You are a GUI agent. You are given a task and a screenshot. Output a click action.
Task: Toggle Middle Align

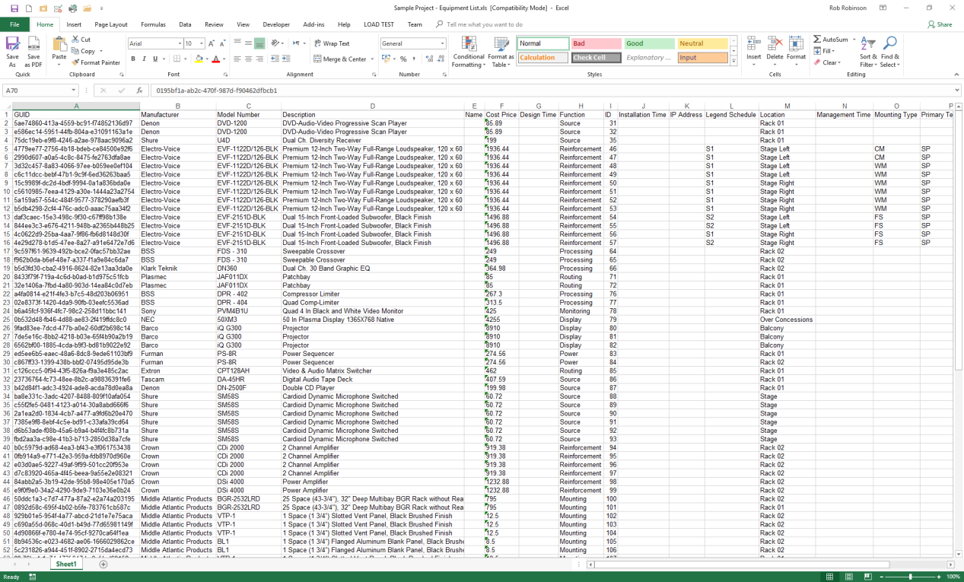(248, 43)
